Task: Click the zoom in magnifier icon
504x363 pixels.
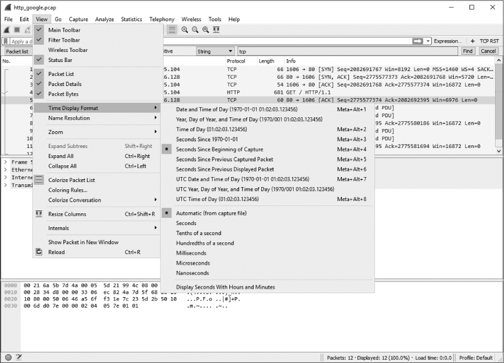Action: click(185, 30)
